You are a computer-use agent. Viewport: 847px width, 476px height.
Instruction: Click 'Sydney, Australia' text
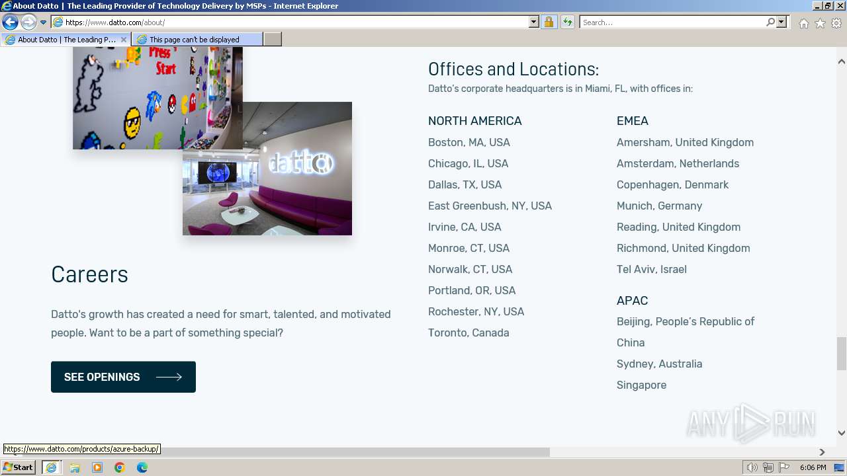659,364
